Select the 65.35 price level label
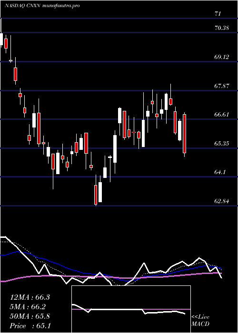 coord(222,144)
